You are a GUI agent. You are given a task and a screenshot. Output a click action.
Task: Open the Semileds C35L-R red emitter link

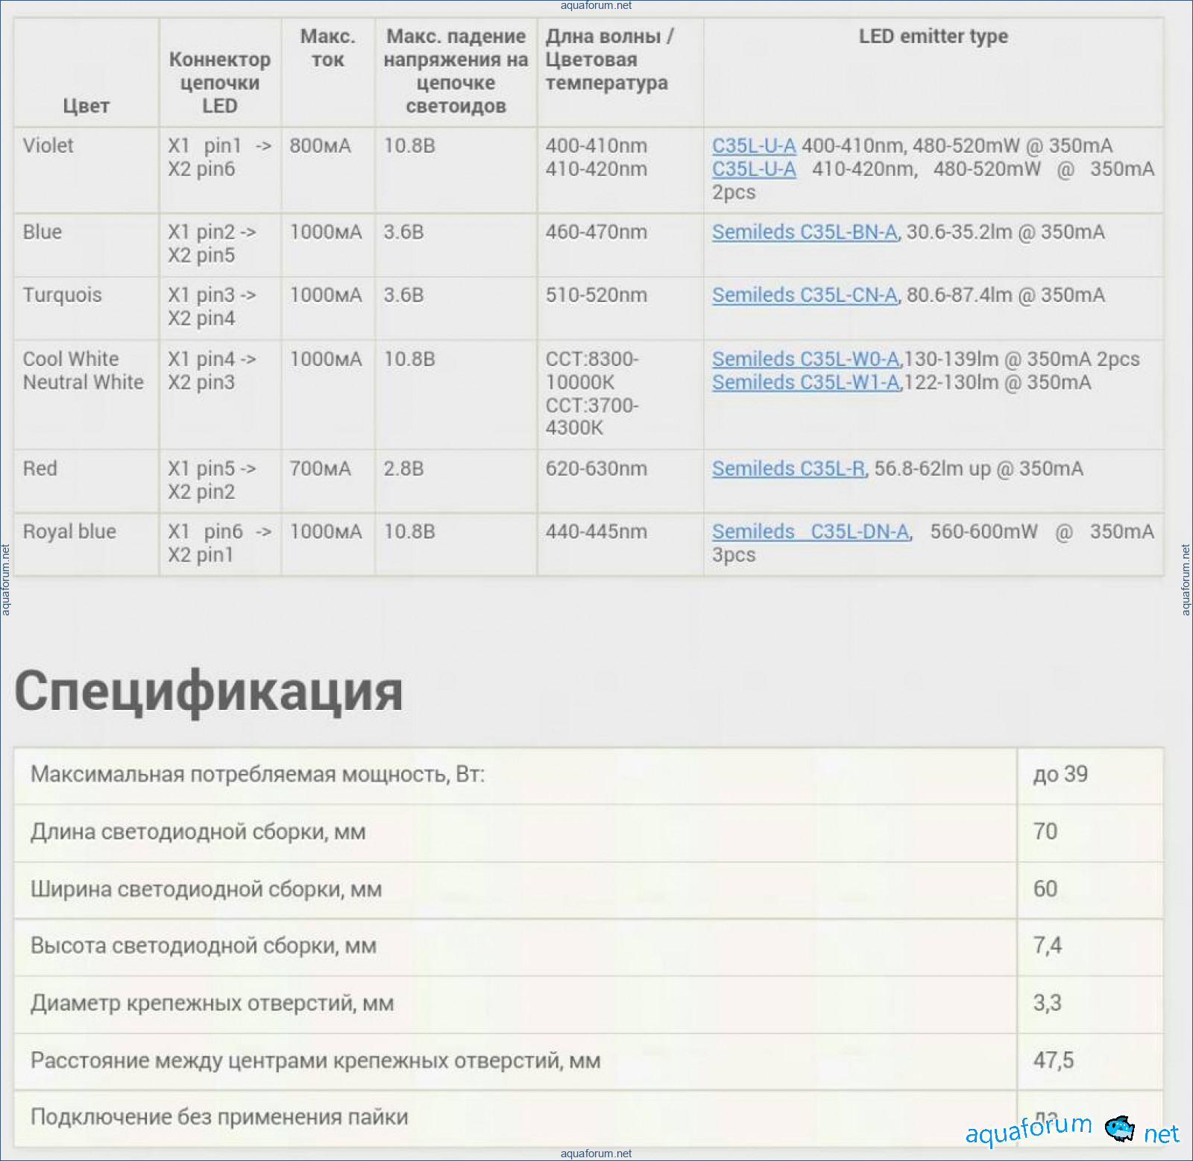coord(788,469)
